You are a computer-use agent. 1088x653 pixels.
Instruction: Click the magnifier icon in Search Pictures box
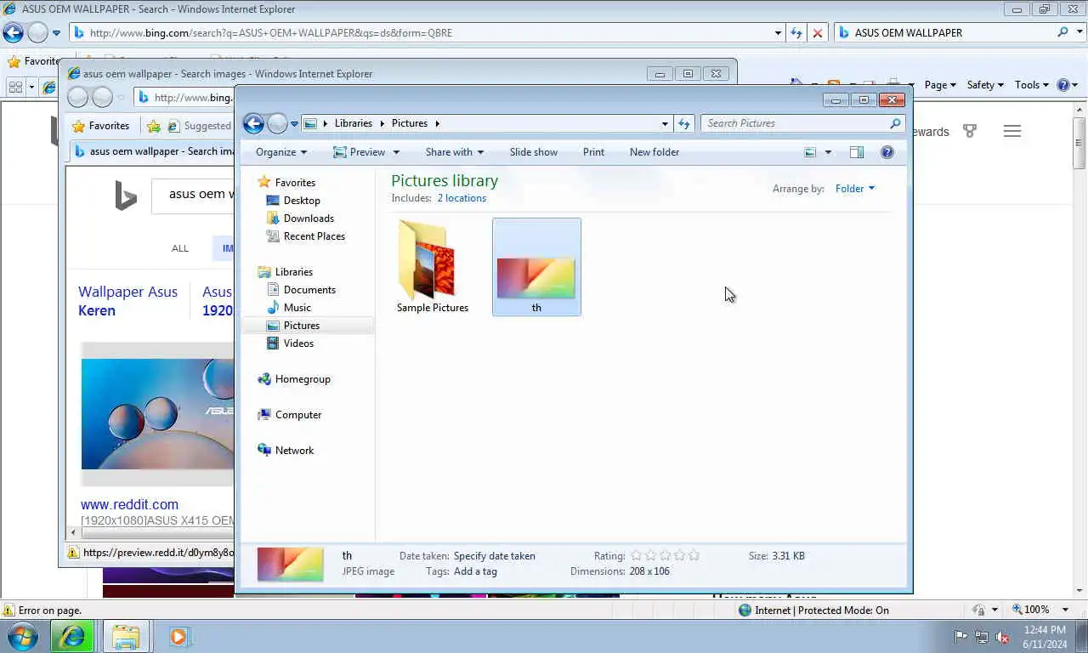[x=895, y=123]
